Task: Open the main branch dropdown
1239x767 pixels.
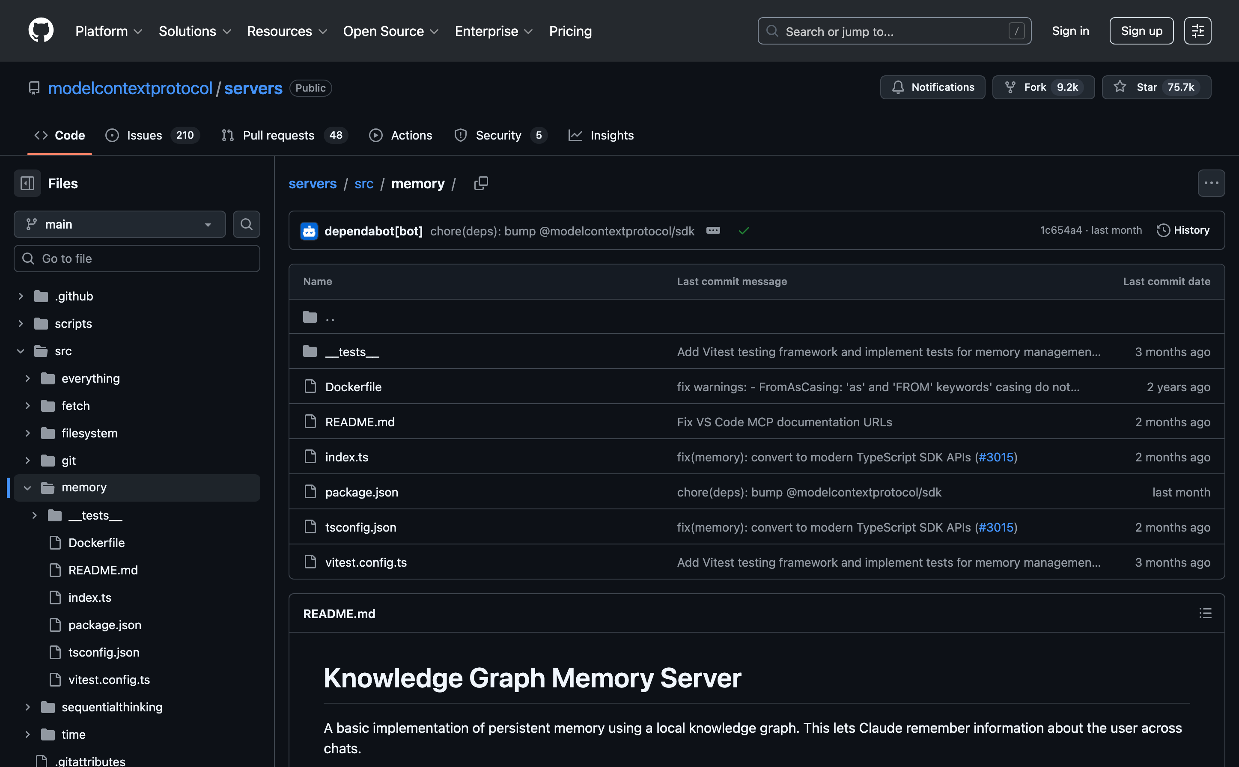Action: click(x=120, y=224)
